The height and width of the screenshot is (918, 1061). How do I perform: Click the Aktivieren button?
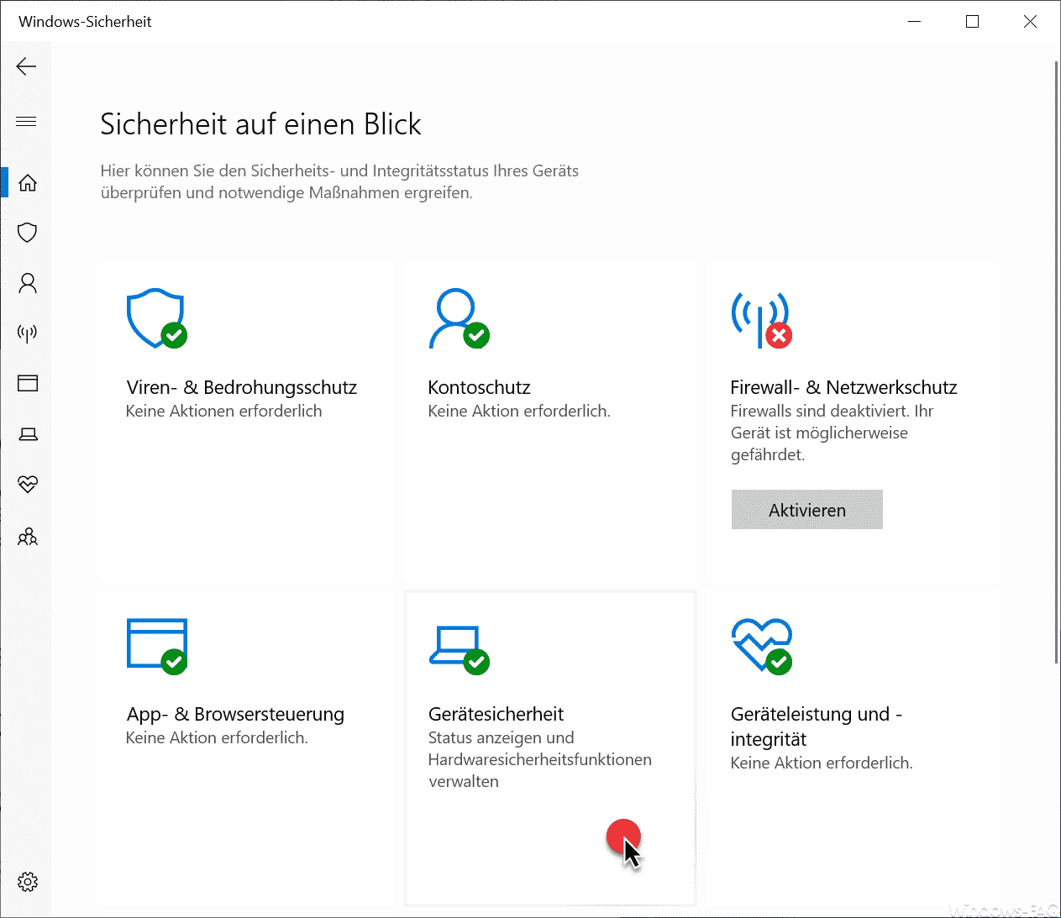[x=807, y=510]
